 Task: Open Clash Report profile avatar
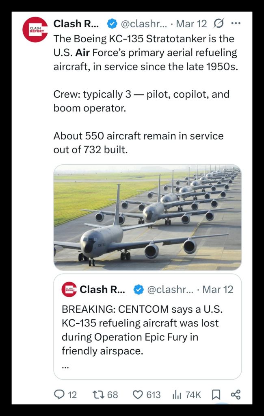(x=35, y=30)
